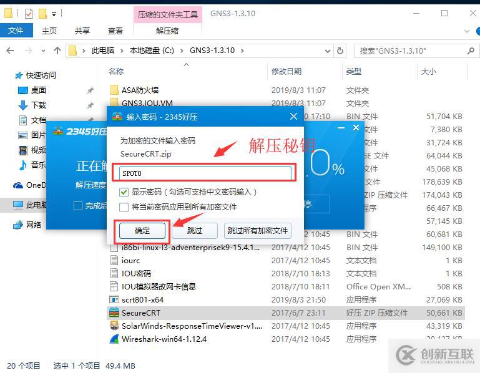480x373 pixels.
Task: Select the IOU密码 text file icon
Action: pos(114,274)
